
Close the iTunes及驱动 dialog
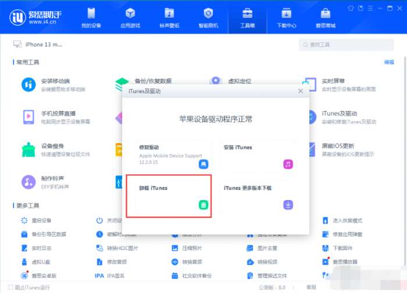pos(301,91)
